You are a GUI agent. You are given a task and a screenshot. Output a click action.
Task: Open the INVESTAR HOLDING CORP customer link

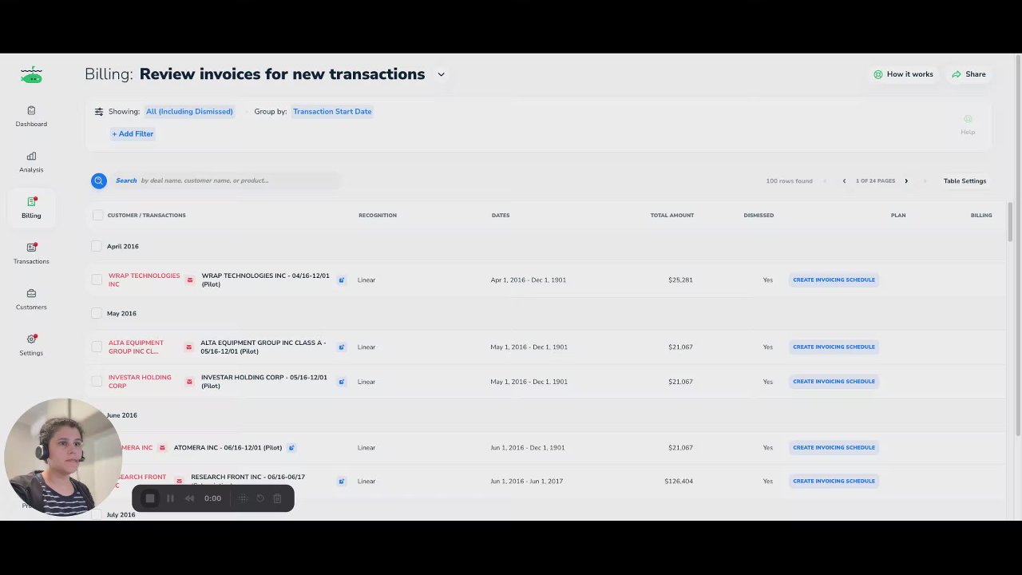click(140, 382)
